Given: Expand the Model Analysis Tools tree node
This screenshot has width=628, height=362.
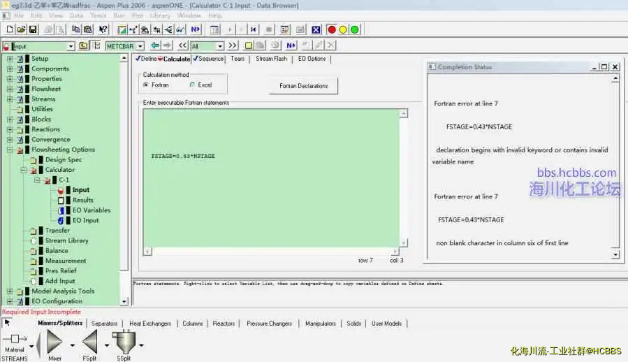Looking at the screenshot, I should click(10, 291).
